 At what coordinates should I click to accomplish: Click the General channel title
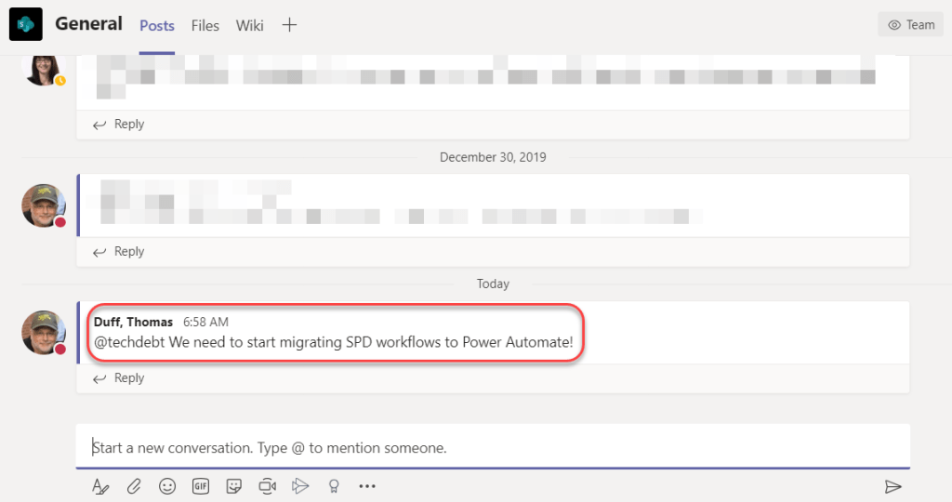(88, 23)
